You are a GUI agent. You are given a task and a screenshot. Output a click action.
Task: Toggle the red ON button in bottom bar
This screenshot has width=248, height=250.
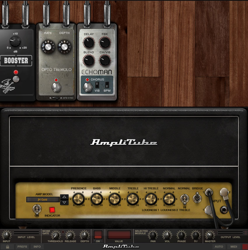[x=98, y=234]
